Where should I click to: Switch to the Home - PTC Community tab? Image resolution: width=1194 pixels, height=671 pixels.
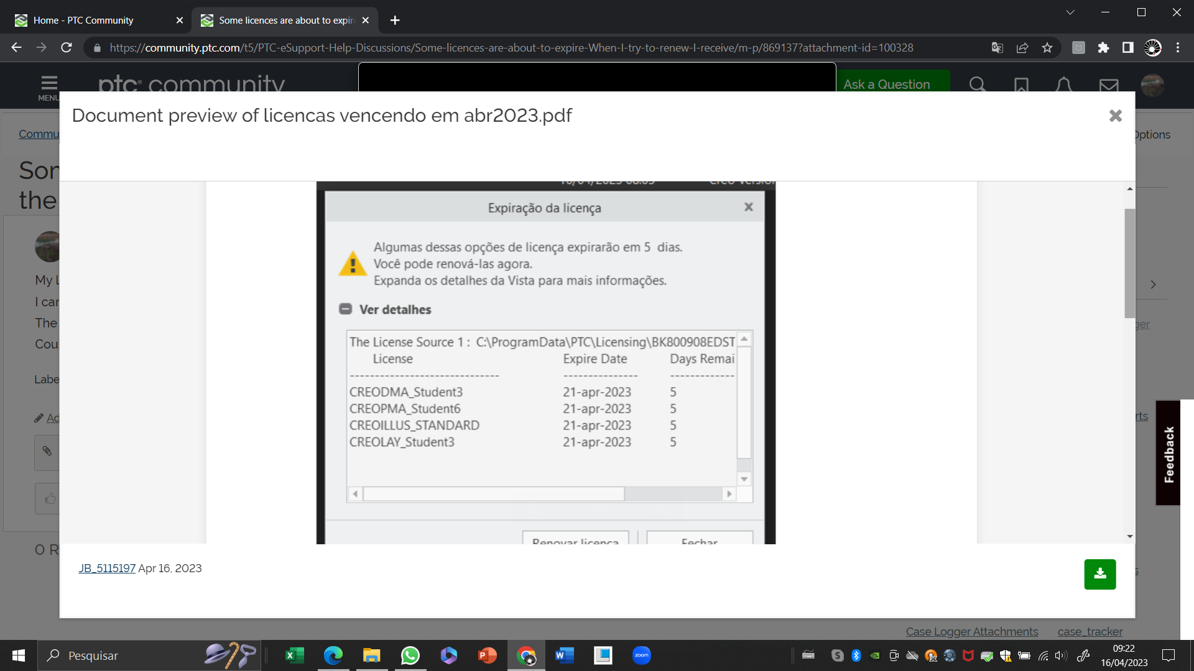84,20
